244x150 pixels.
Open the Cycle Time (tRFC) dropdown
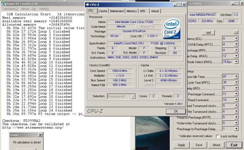point(236,82)
